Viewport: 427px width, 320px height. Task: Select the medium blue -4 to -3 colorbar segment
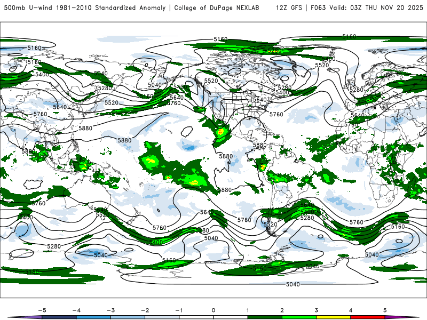click(93, 317)
